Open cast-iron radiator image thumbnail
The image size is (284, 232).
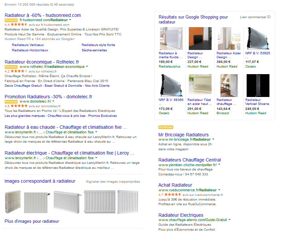click(13, 202)
